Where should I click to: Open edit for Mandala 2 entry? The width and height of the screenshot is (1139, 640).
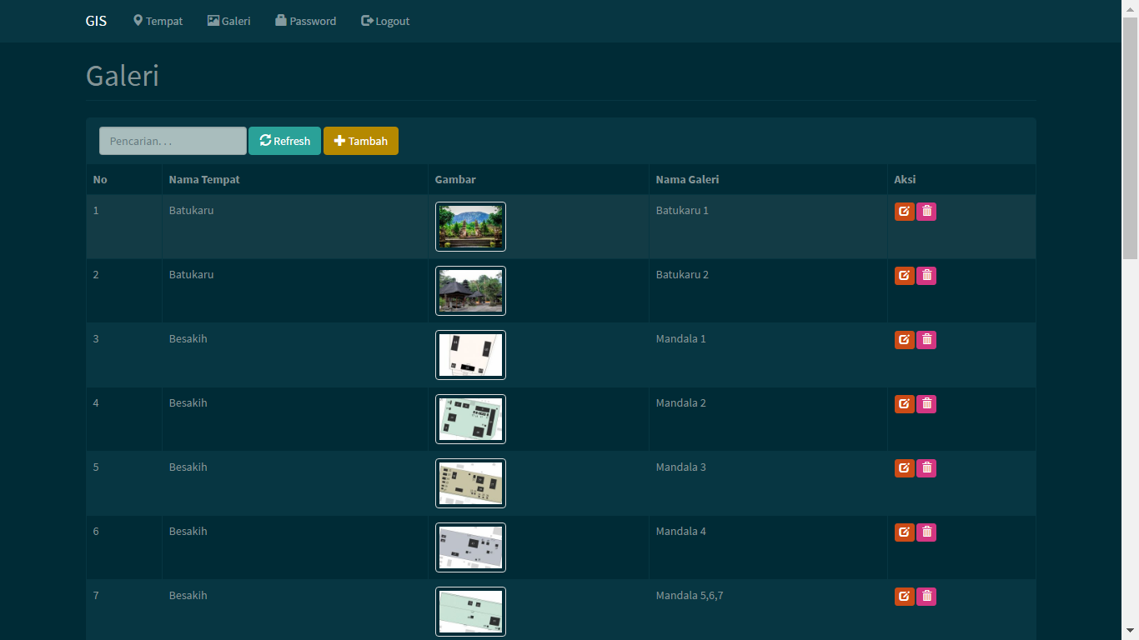click(x=904, y=404)
